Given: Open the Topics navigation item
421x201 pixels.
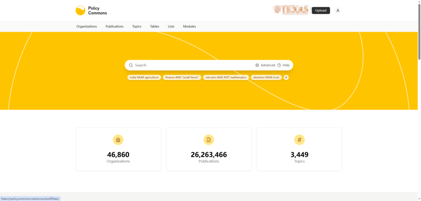Looking at the screenshot, I should pyautogui.click(x=136, y=26).
